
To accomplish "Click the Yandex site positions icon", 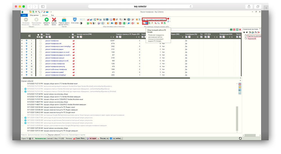I will (144, 23).
